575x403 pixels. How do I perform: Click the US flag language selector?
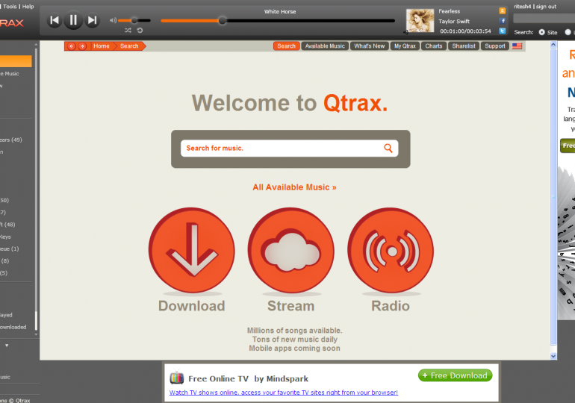pos(517,46)
